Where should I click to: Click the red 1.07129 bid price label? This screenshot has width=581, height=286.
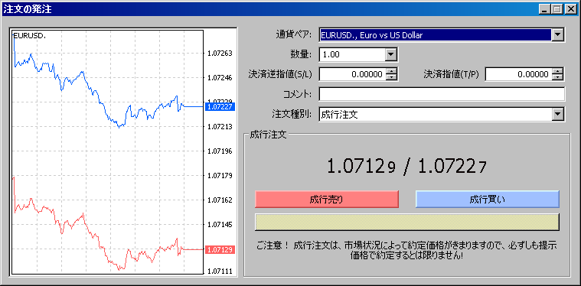coord(220,250)
